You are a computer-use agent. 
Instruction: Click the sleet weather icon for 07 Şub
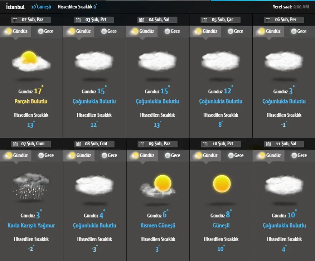[x=31, y=185]
